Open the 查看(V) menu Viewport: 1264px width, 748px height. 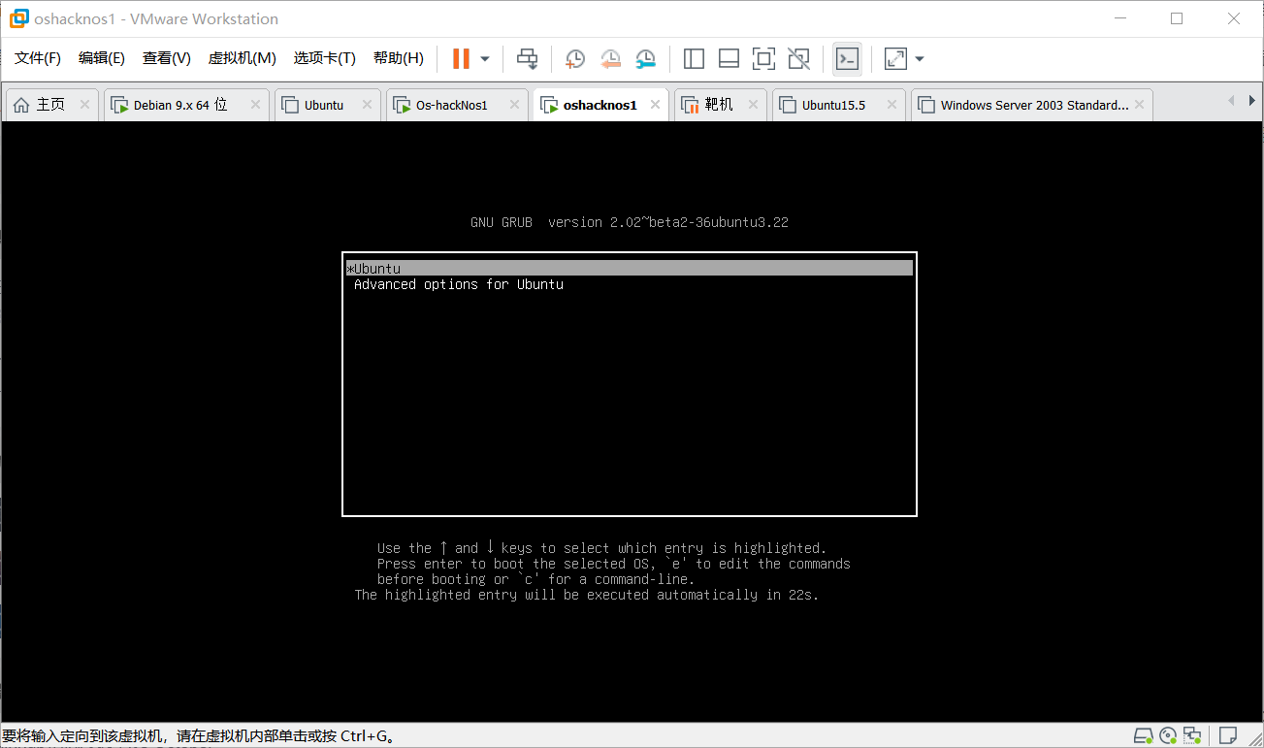tap(167, 58)
